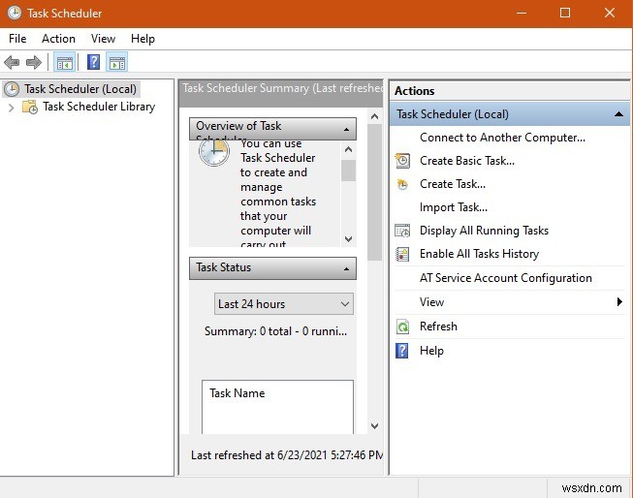633x498 pixels.
Task: Minimize the Task Scheduler window
Action: tap(522, 13)
